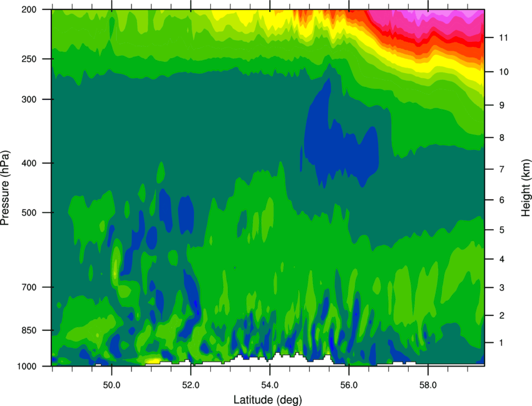The height and width of the screenshot is (406, 532).
Task: Click the 5 km height tick label
Action: (502, 230)
